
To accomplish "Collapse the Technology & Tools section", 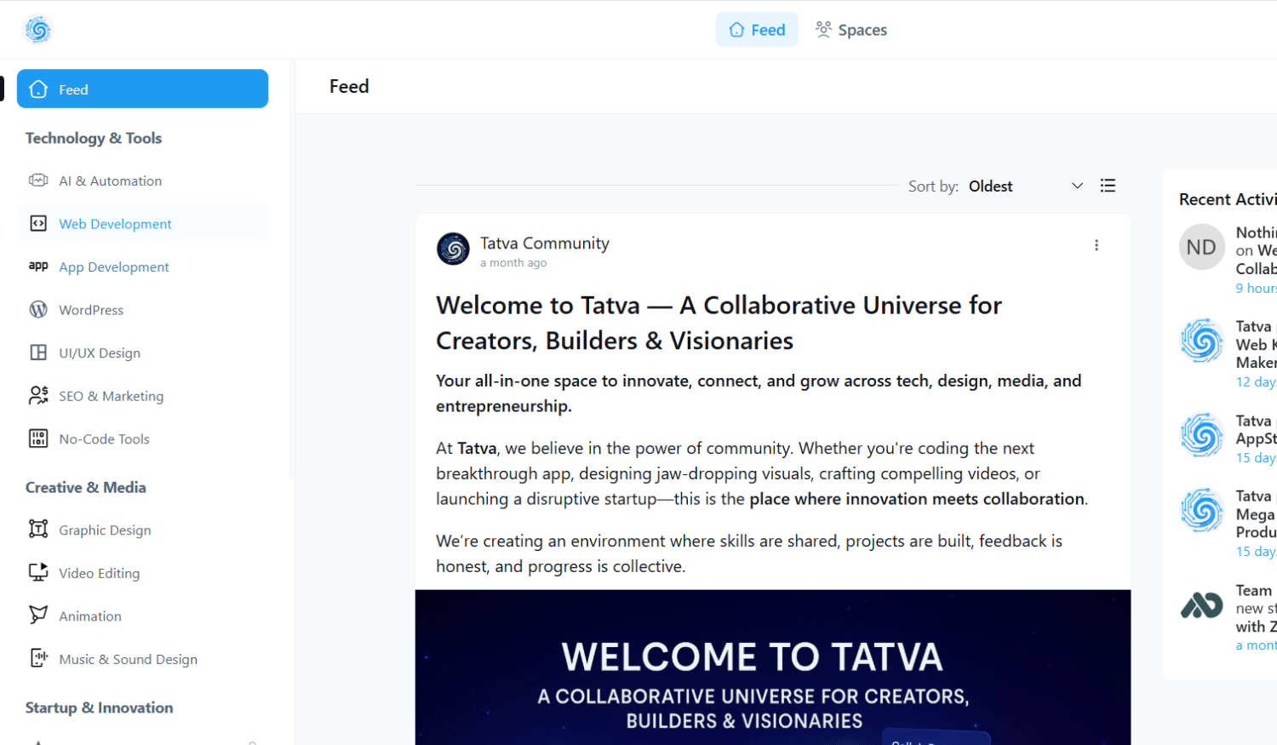I will [x=94, y=137].
